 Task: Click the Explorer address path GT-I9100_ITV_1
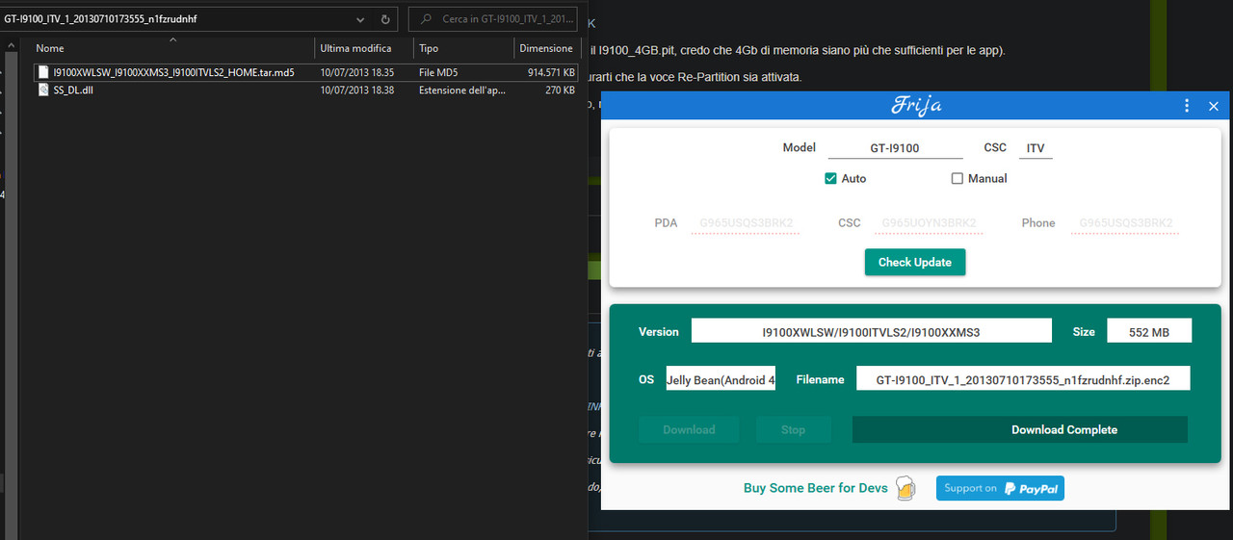click(100, 18)
